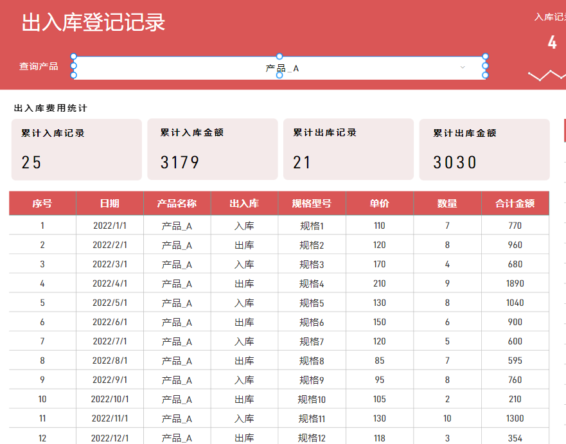Select the top-left resize handle of the dropdown
566x444 pixels.
point(73,57)
